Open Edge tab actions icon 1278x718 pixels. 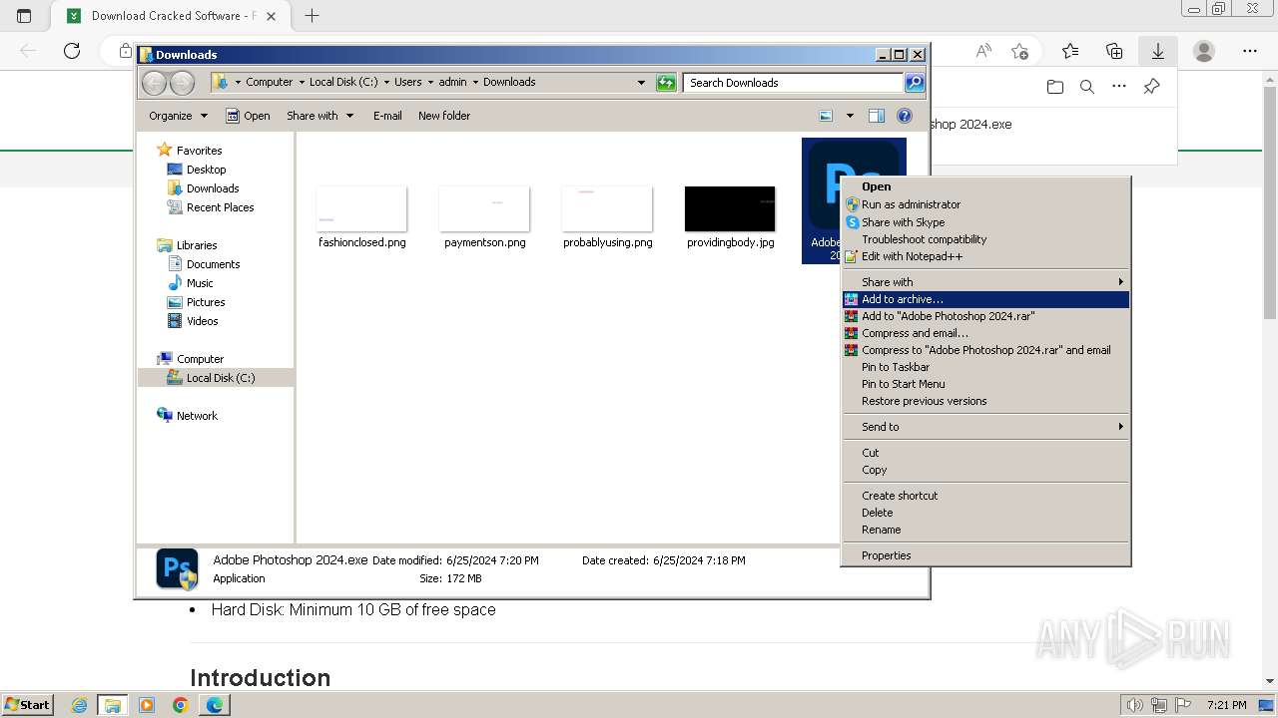point(24,16)
